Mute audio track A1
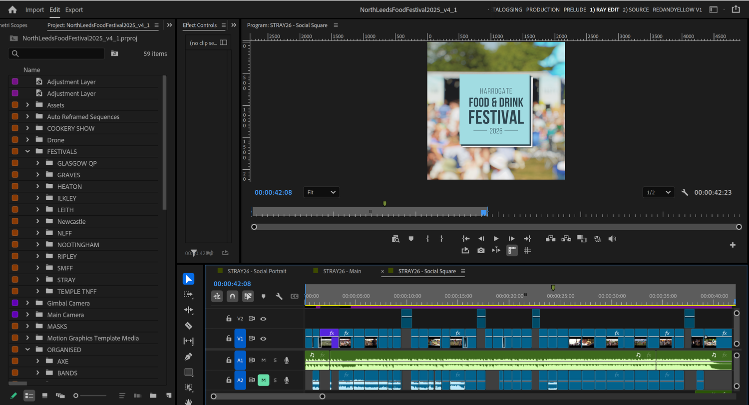This screenshot has height=405, width=749. pyautogui.click(x=263, y=360)
